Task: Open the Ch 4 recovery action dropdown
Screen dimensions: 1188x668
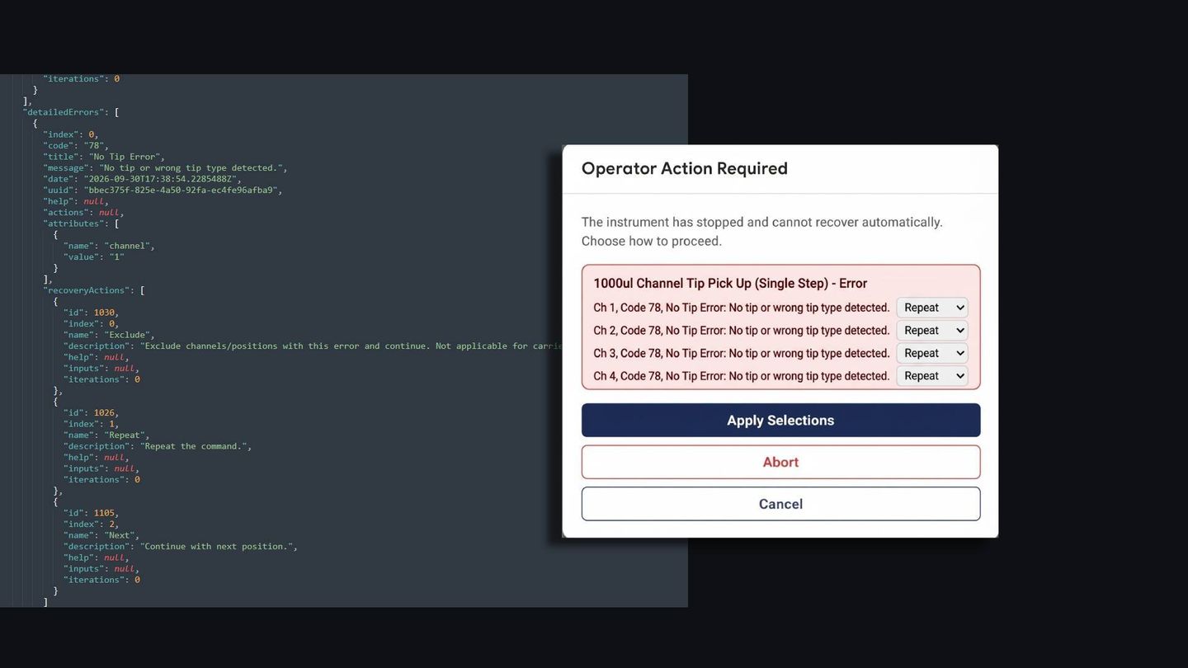Action: 931,375
